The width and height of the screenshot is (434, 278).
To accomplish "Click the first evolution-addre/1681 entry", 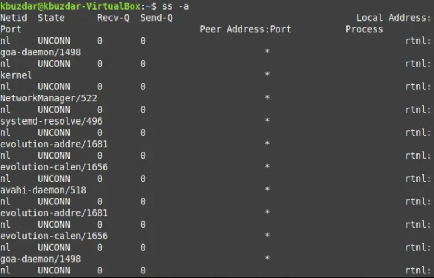I will pos(54,144).
